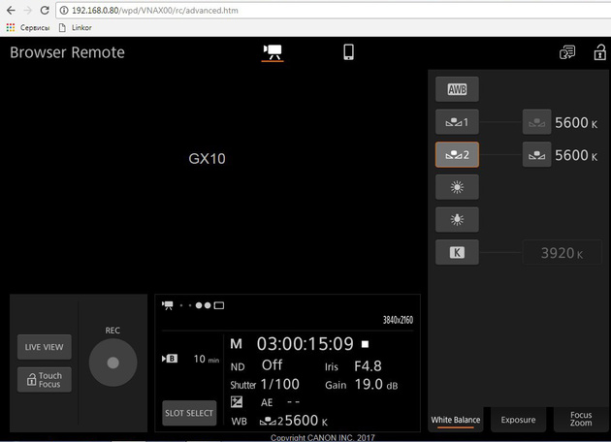
Task: Open the Exposure tab
Action: click(x=518, y=420)
